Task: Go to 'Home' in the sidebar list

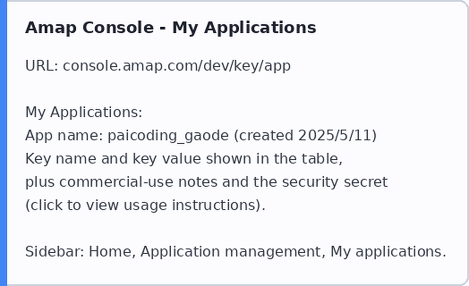Action: pos(110,252)
